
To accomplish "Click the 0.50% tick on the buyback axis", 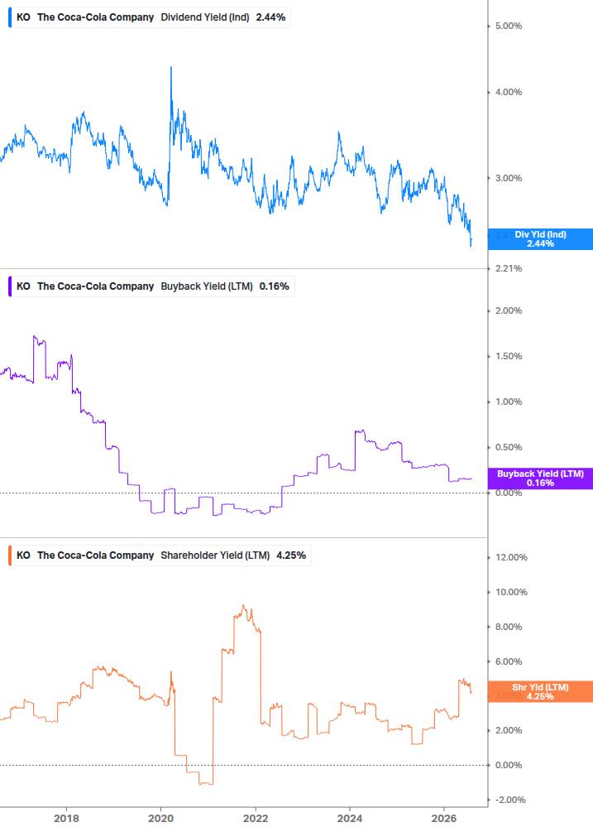I will pyautogui.click(x=508, y=447).
